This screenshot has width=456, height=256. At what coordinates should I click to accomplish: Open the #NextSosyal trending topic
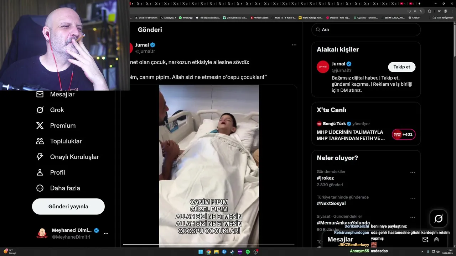pos(331,203)
